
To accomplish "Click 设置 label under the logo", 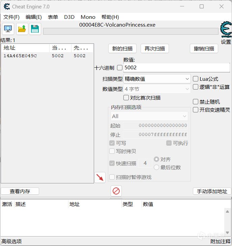I will (x=226, y=42).
